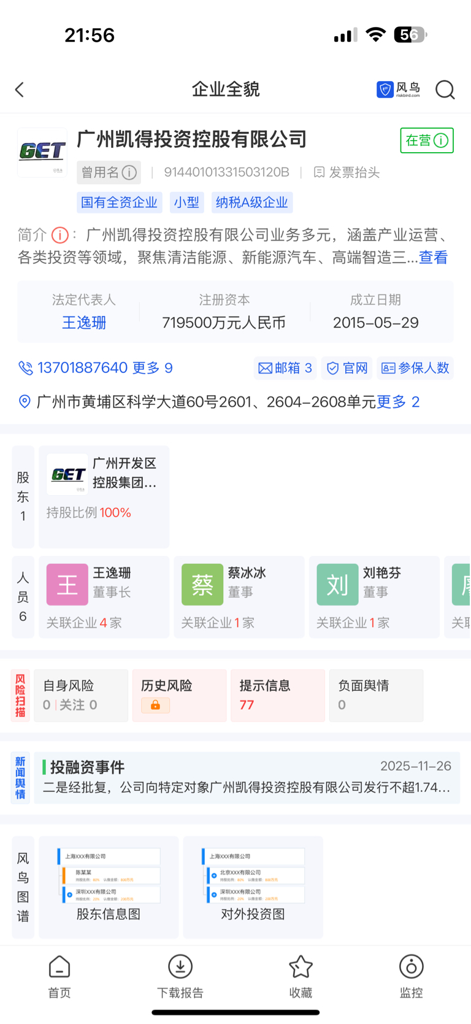Expand company intro with 查看
The height and width of the screenshot is (1024, 471).
click(433, 258)
